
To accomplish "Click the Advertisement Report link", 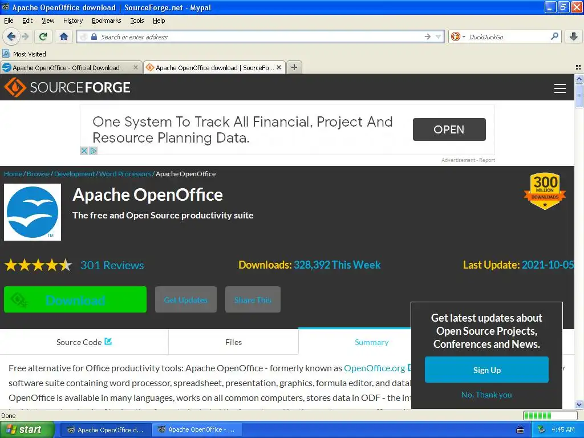I will (468, 160).
